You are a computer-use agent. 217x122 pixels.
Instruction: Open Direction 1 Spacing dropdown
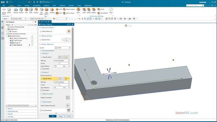tap(62, 61)
